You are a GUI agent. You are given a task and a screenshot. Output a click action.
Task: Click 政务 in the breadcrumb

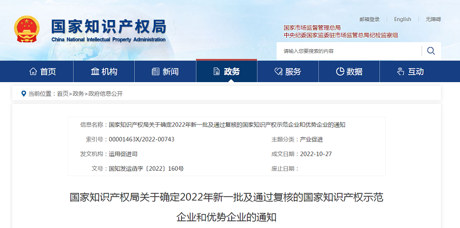[x=78, y=94]
